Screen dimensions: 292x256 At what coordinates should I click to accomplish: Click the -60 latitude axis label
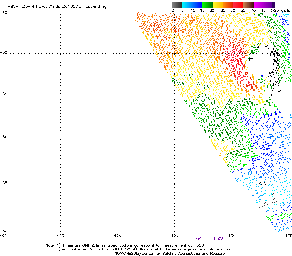click(x=4, y=231)
